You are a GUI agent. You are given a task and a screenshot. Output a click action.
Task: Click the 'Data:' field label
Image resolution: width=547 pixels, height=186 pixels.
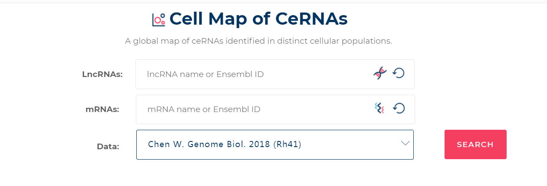[x=108, y=147]
